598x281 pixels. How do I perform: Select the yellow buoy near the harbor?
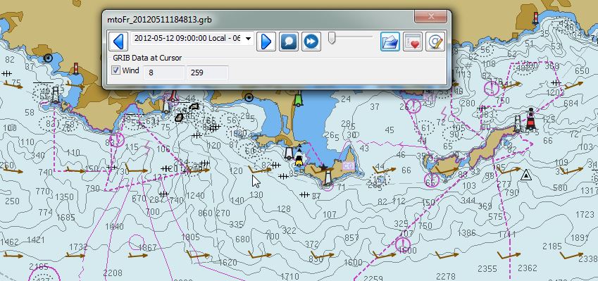[x=299, y=160]
